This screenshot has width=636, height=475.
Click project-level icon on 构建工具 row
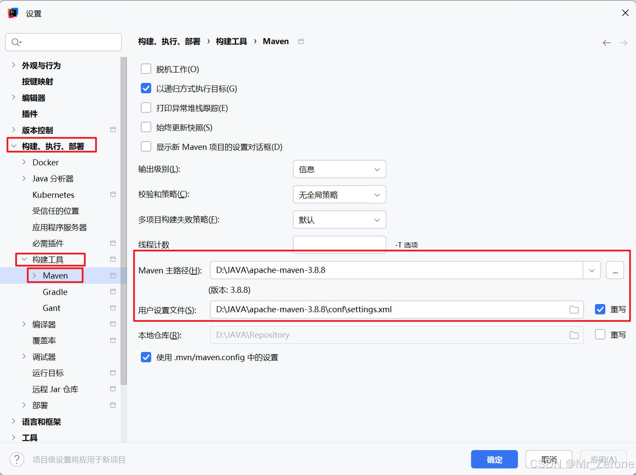[x=113, y=259]
